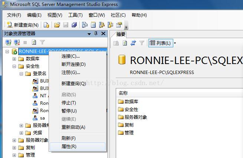Open the 帮助(H) menu
Screen dimensions: 243x158
[139, 15]
